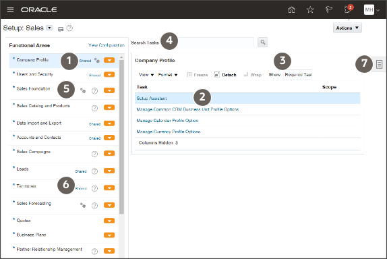387x259 pixels.
Task: Select Sales Forecasting functional area
Action: (x=34, y=204)
